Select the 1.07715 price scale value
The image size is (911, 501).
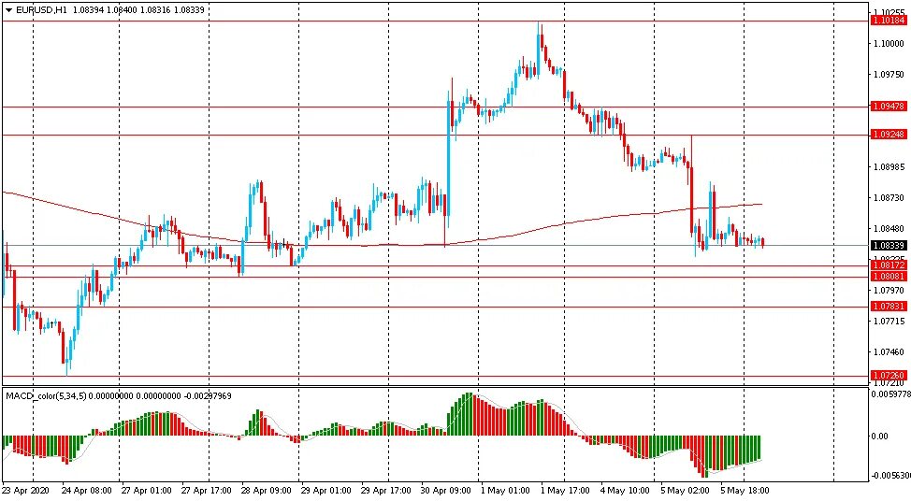[x=889, y=321]
